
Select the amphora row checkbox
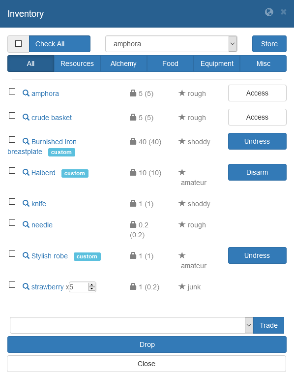click(12, 92)
